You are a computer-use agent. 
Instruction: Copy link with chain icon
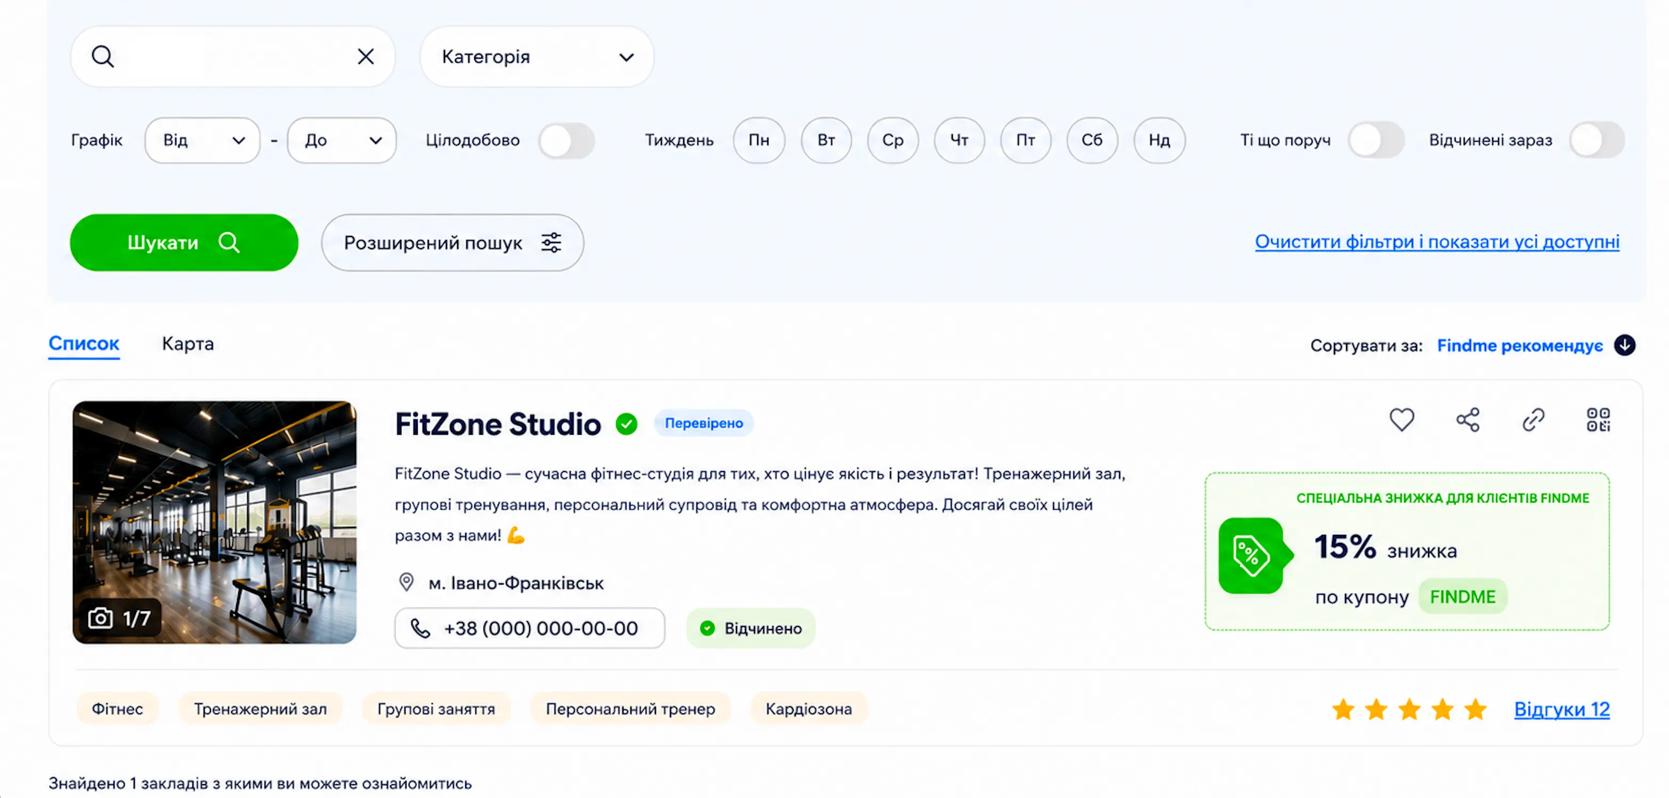[1533, 420]
